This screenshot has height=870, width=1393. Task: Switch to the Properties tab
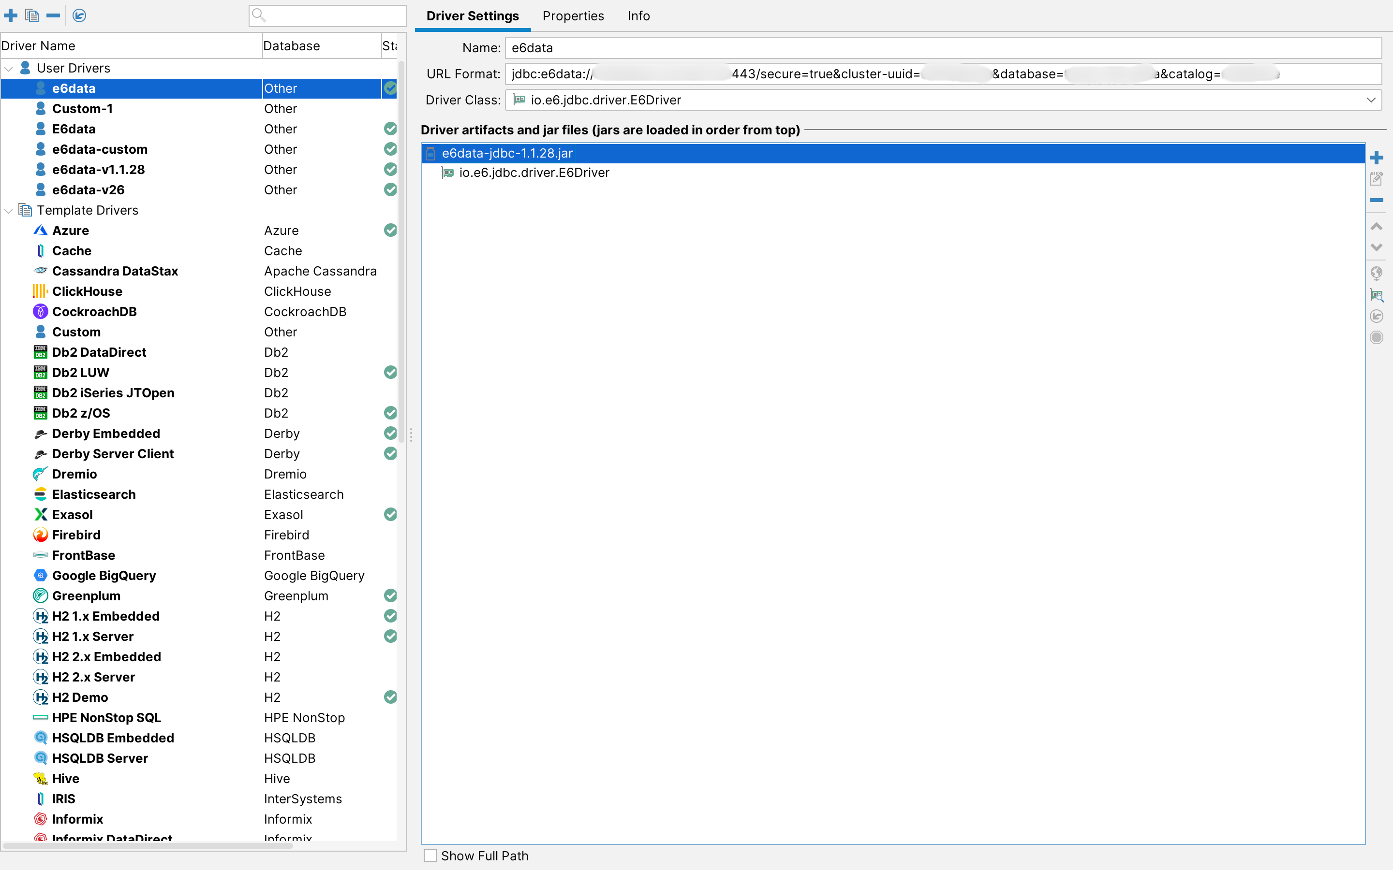(573, 16)
